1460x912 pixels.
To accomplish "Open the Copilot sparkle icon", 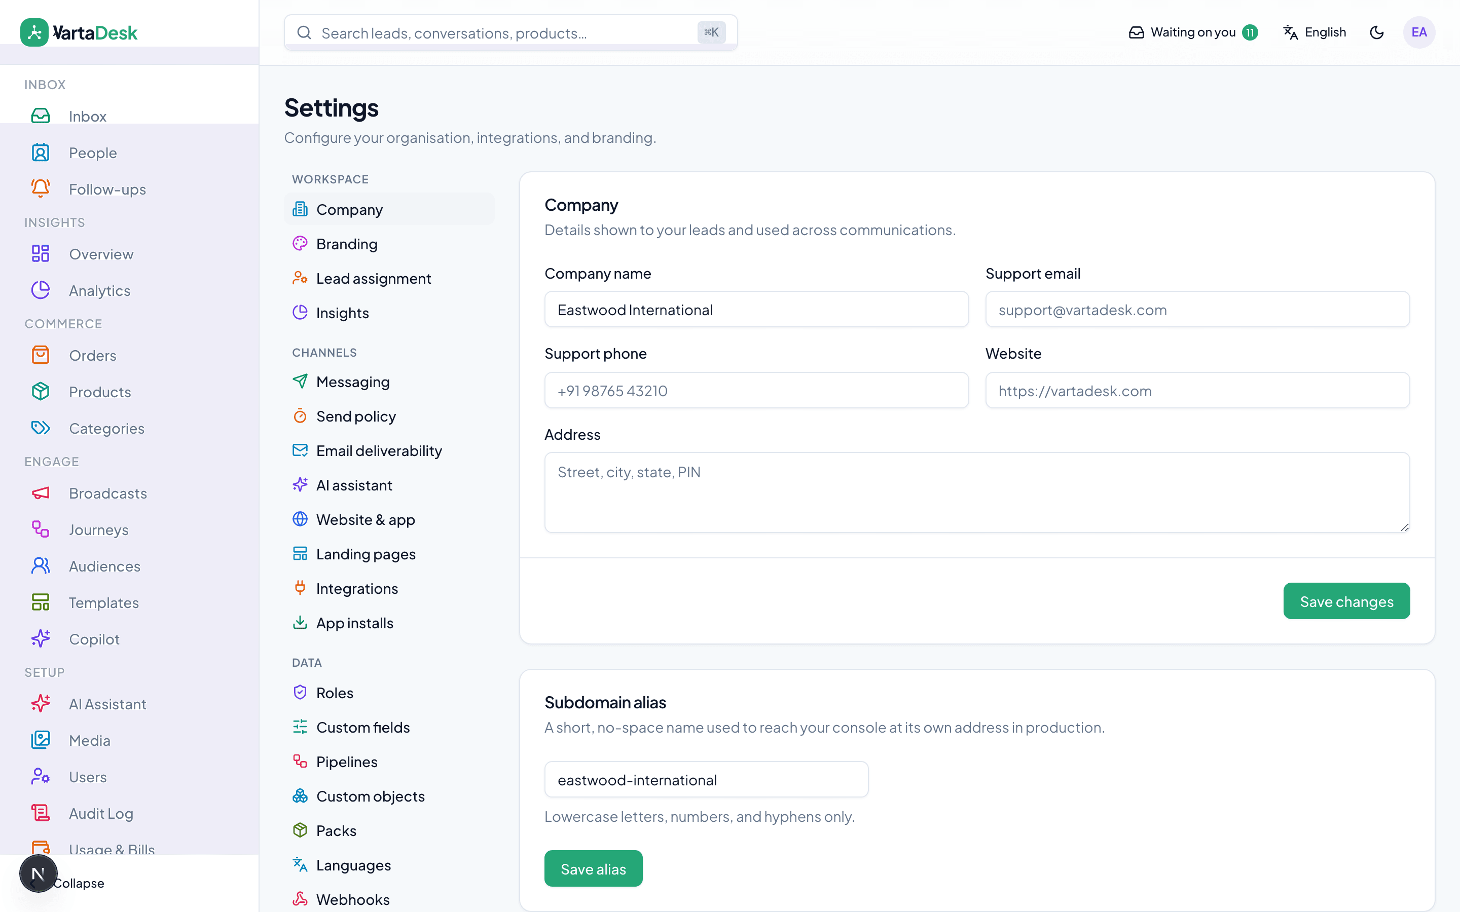I will (x=41, y=639).
